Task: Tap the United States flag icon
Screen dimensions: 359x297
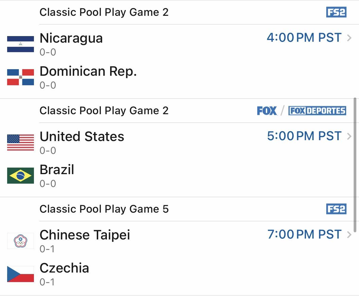Action: point(21,143)
